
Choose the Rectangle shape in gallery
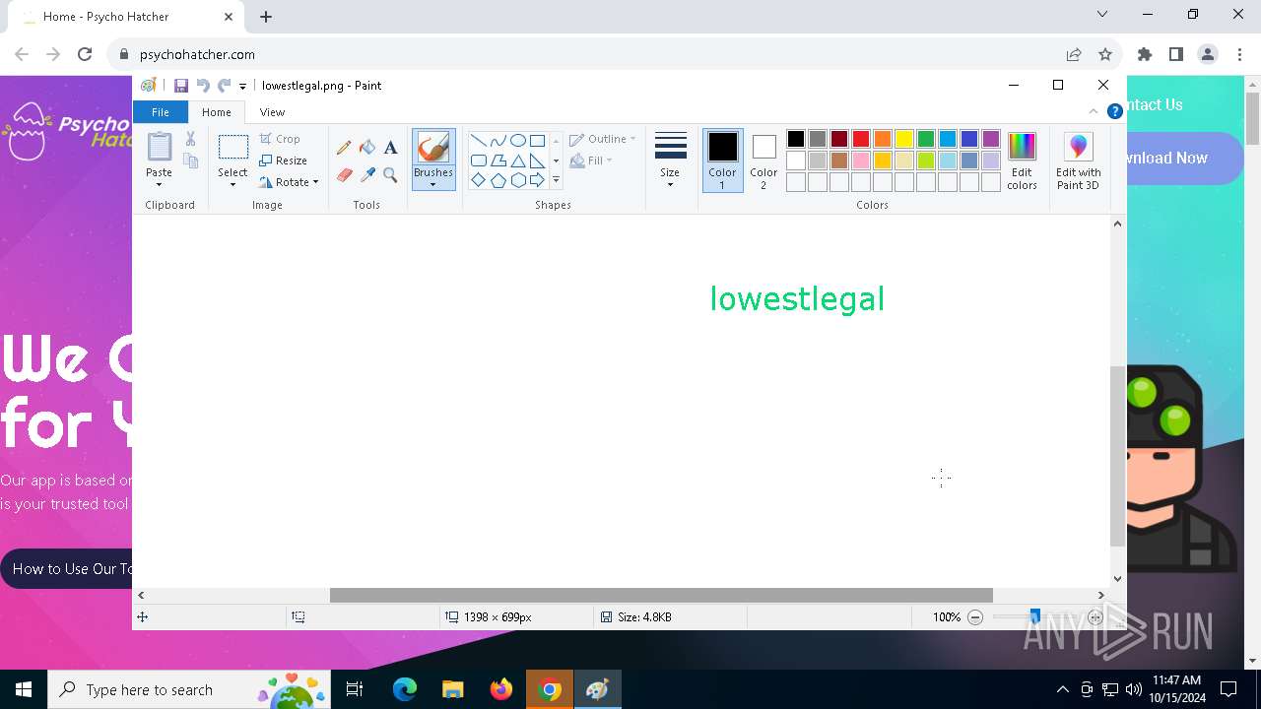pos(537,140)
